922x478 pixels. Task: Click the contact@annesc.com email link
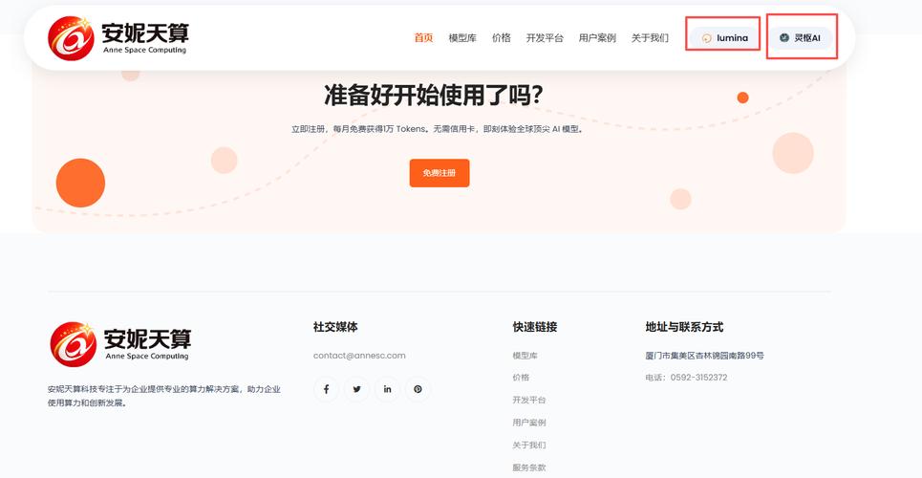point(359,356)
